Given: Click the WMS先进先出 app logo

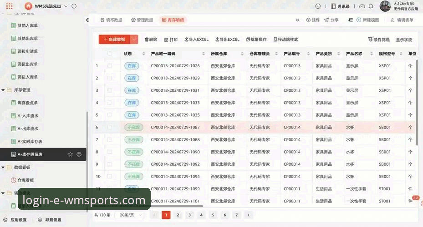Looking at the screenshot, I should (28, 6).
